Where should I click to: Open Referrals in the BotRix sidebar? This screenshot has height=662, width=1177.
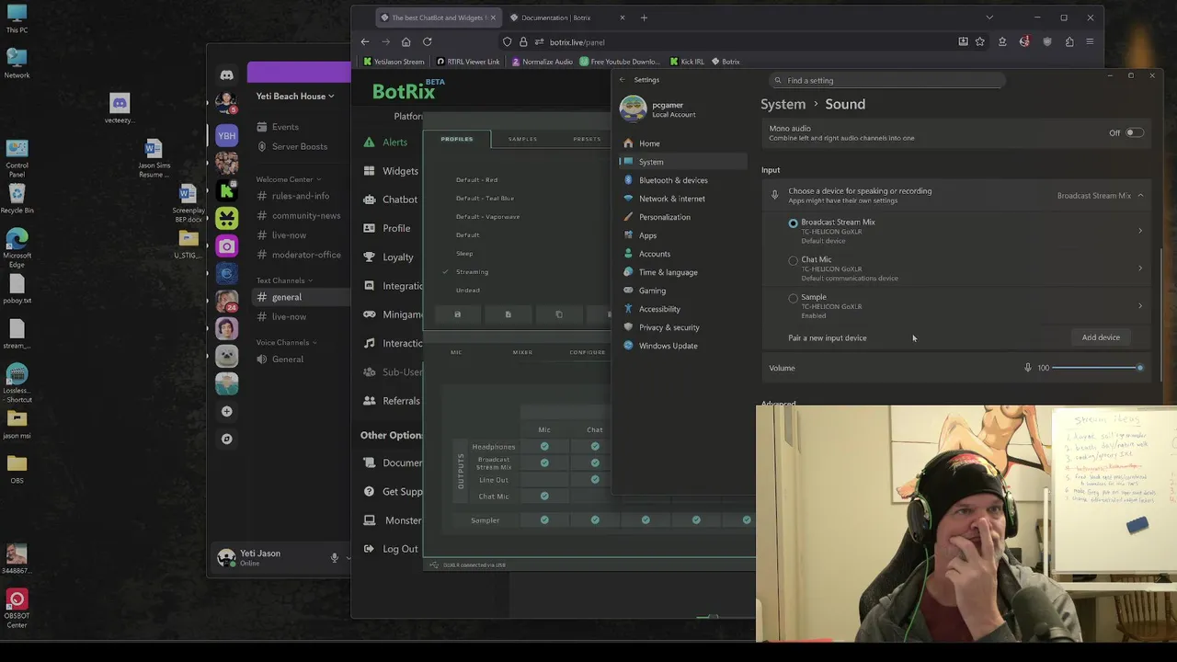[x=392, y=400]
